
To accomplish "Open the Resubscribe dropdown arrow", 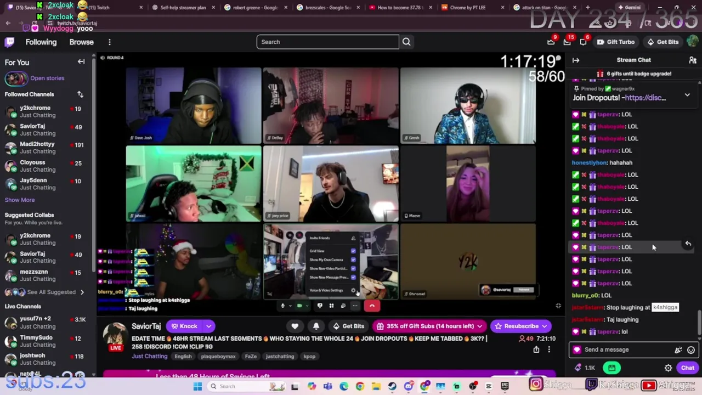I will pyautogui.click(x=545, y=326).
